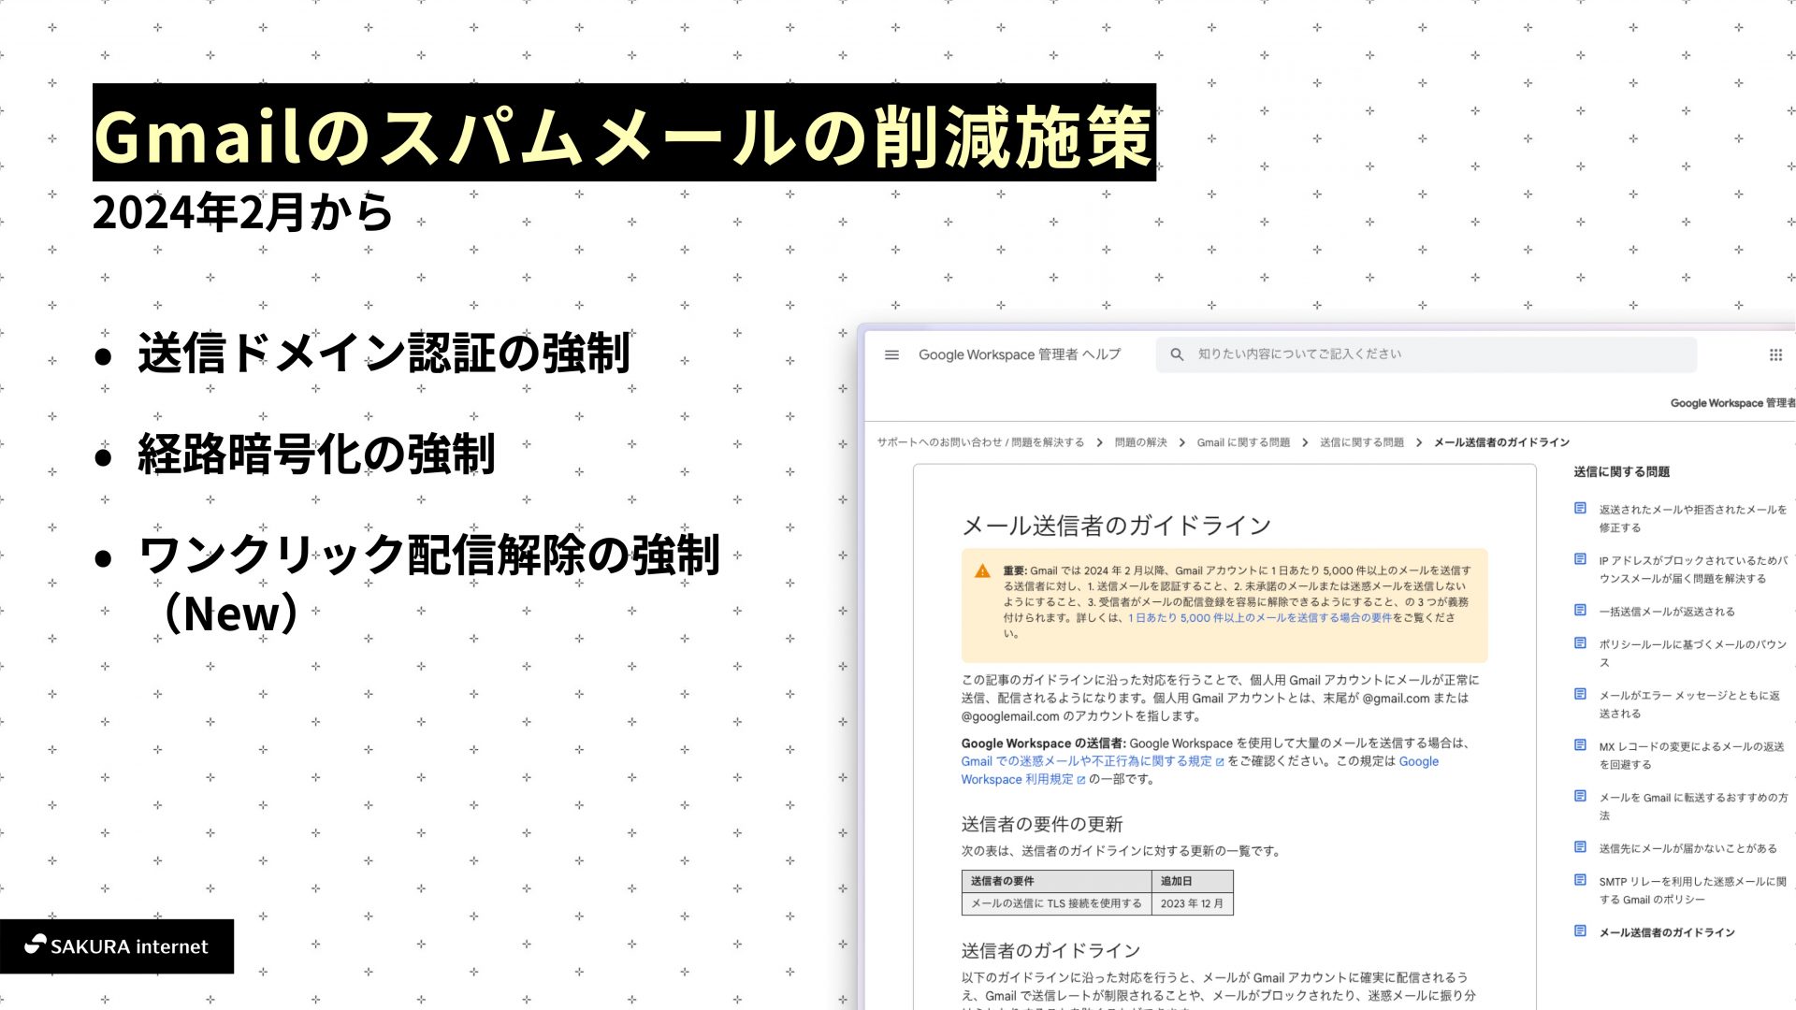Click article icon beside 返送されたメールや拒否されたメールを修正する
The width and height of the screenshot is (1796, 1010).
1580,509
